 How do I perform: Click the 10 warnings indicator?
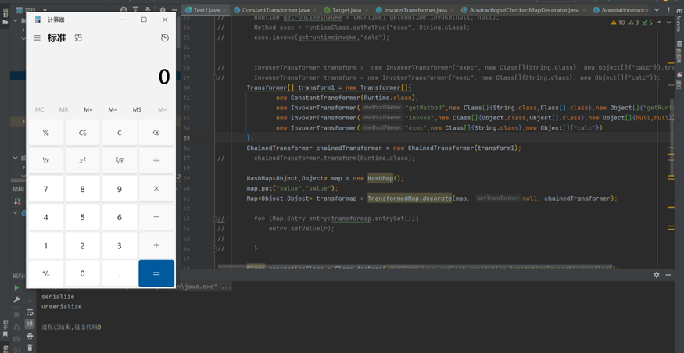click(x=618, y=23)
